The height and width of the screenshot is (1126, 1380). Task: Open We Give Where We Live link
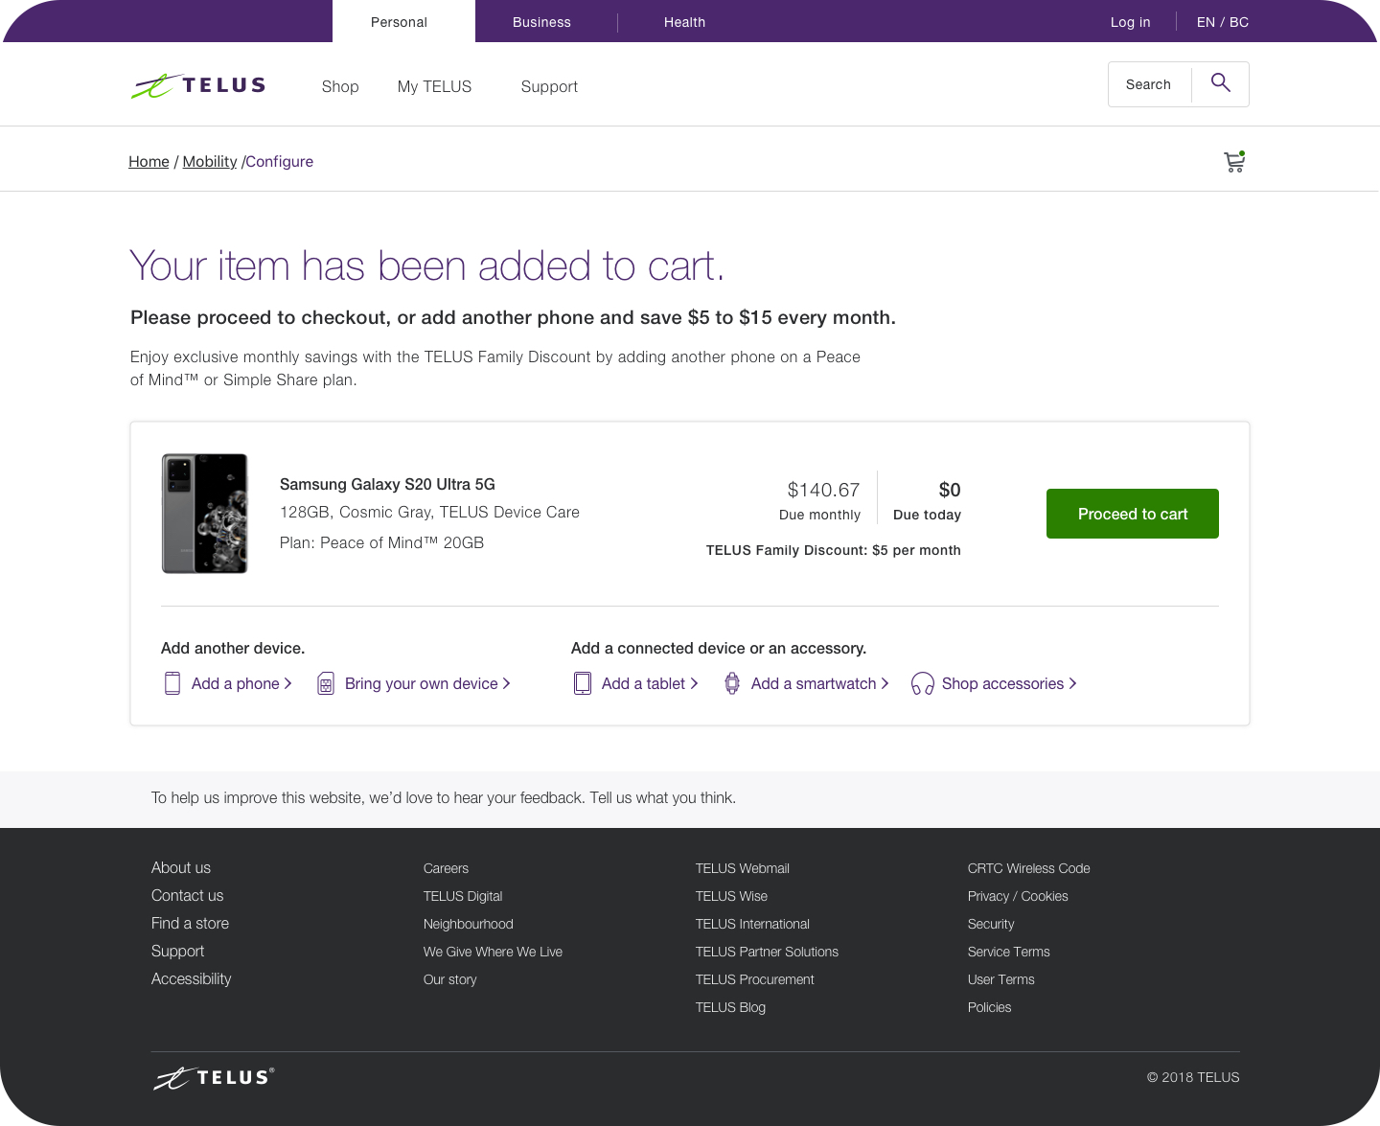(493, 952)
